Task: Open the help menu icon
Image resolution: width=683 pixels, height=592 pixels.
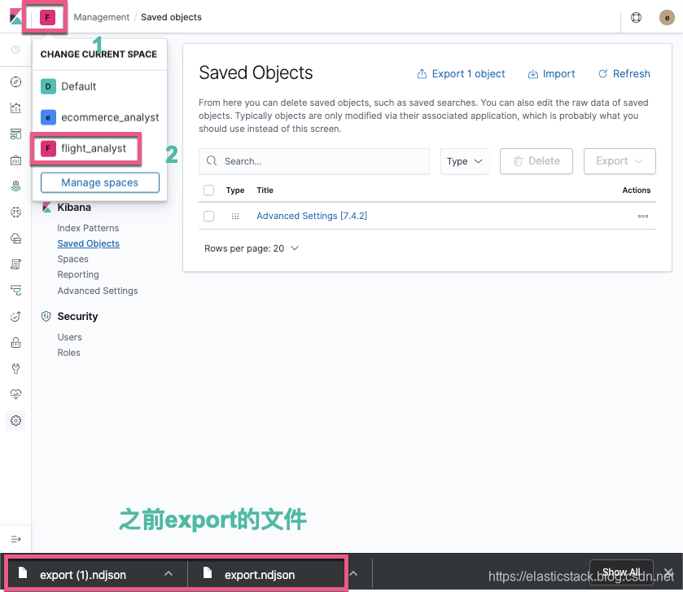Action: point(636,17)
